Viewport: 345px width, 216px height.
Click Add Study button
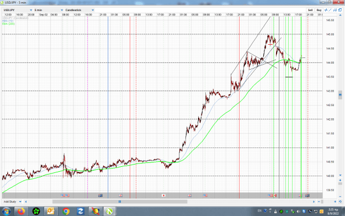click(10, 202)
